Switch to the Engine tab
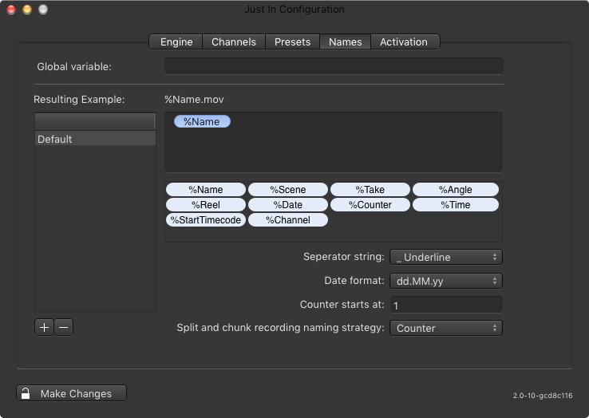 click(176, 41)
